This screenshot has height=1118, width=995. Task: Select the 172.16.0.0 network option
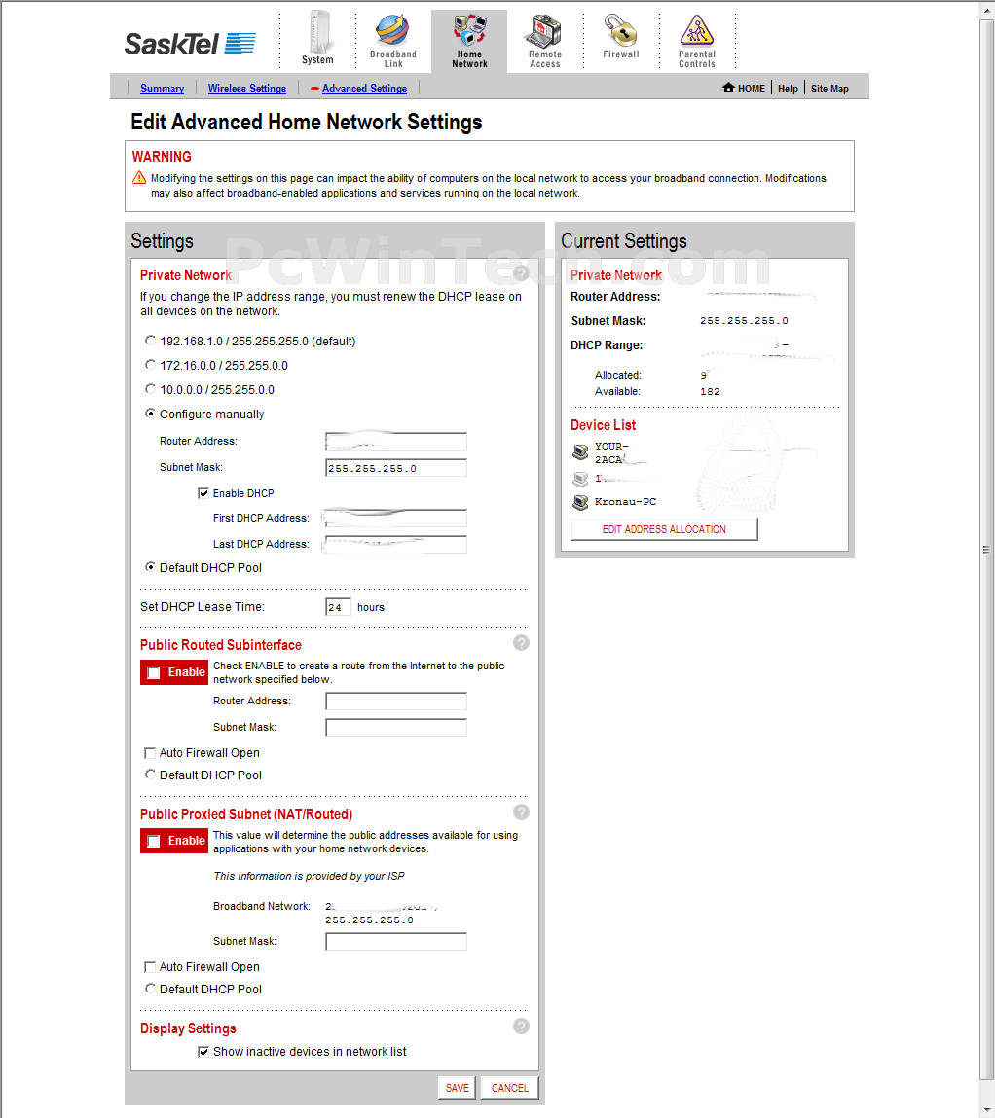pyautogui.click(x=150, y=365)
